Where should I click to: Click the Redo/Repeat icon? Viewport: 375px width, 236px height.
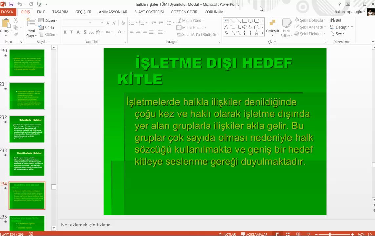pyautogui.click(x=31, y=4)
